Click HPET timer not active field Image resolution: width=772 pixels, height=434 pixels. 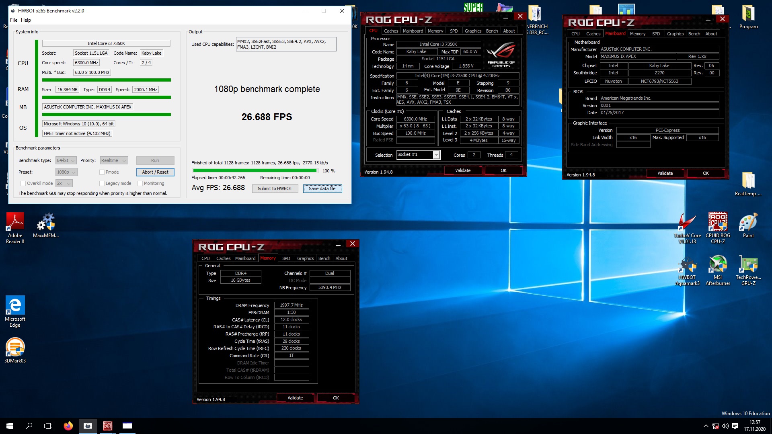(77, 133)
